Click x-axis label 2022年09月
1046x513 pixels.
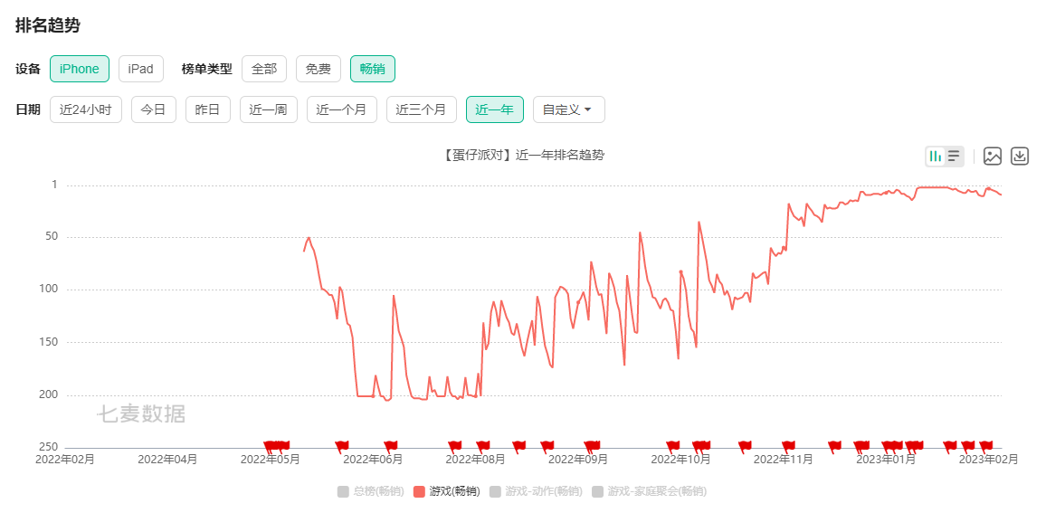pos(578,459)
